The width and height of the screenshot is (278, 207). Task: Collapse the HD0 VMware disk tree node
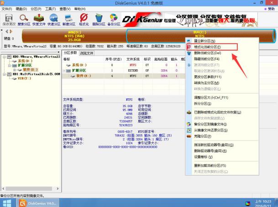(x=4, y=57)
